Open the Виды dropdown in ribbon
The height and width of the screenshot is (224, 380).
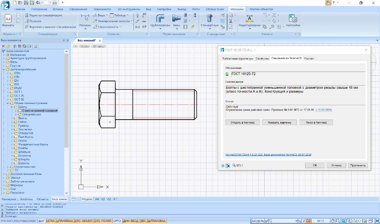point(101,15)
